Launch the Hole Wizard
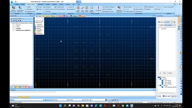 (82, 9)
